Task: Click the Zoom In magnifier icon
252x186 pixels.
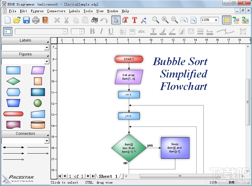Action: click(x=165, y=20)
